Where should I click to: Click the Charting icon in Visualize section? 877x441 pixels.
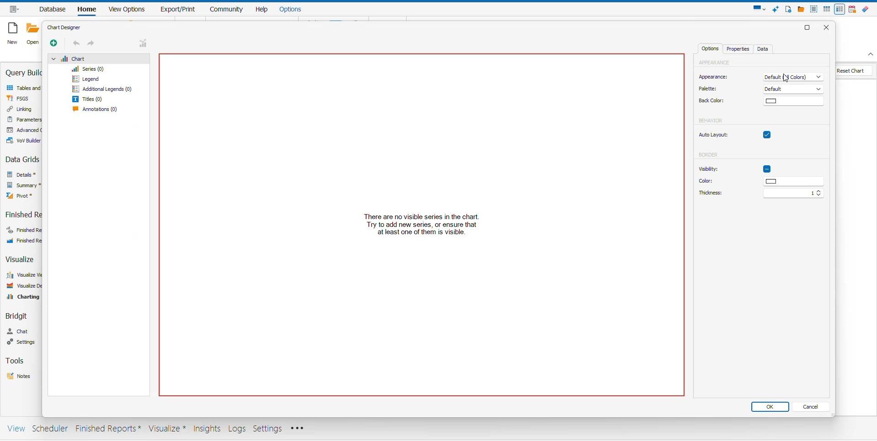tap(10, 297)
